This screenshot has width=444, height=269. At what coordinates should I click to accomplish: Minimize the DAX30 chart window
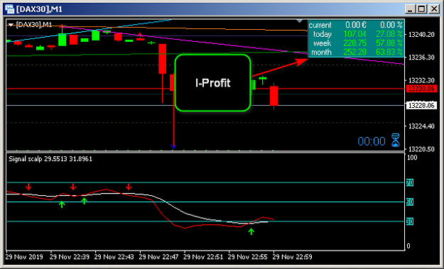[410, 9]
